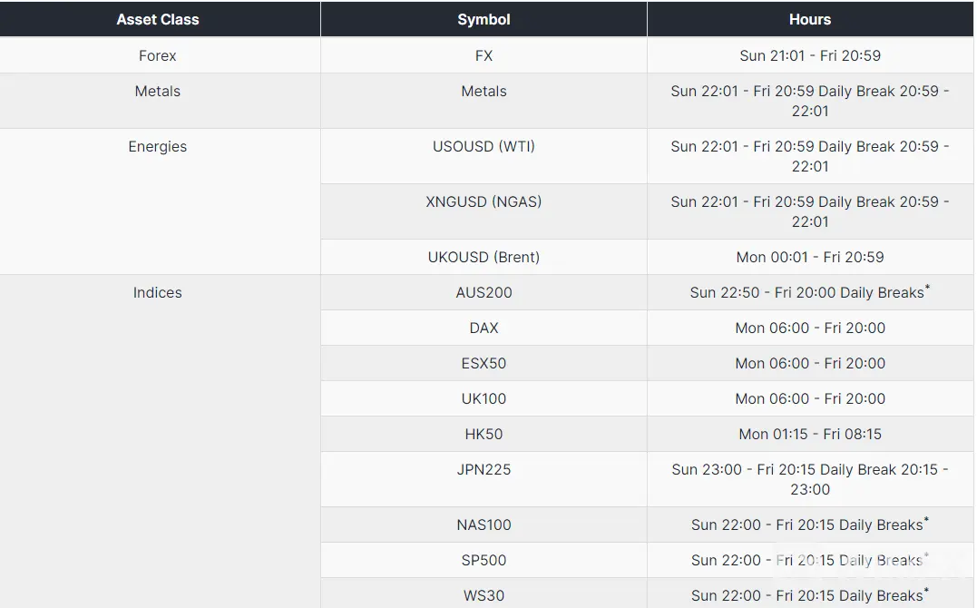Click the Metals asset class cell
The image size is (977, 608).
[x=158, y=101]
